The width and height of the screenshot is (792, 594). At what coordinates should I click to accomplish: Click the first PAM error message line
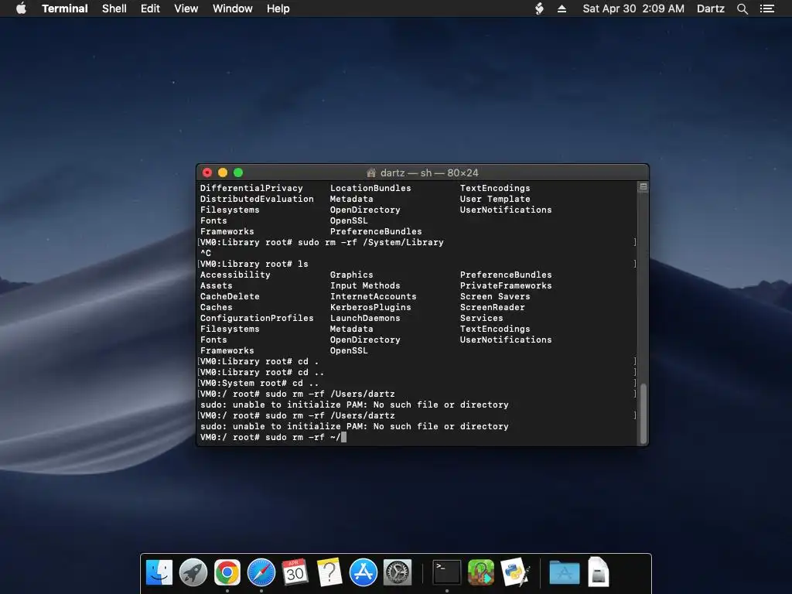354,405
